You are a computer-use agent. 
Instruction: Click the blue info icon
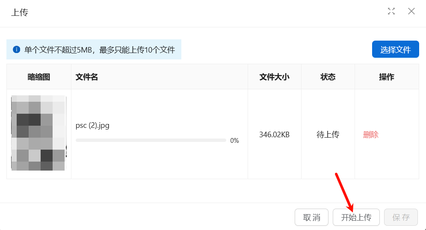click(17, 50)
